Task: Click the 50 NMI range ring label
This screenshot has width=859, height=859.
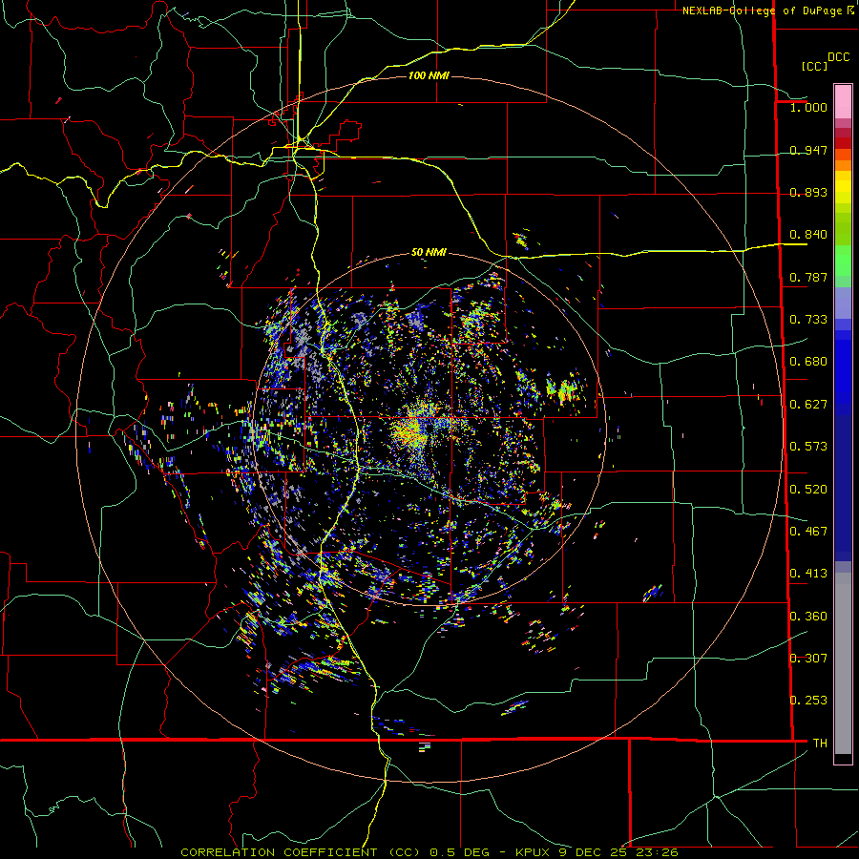Action: click(x=429, y=253)
